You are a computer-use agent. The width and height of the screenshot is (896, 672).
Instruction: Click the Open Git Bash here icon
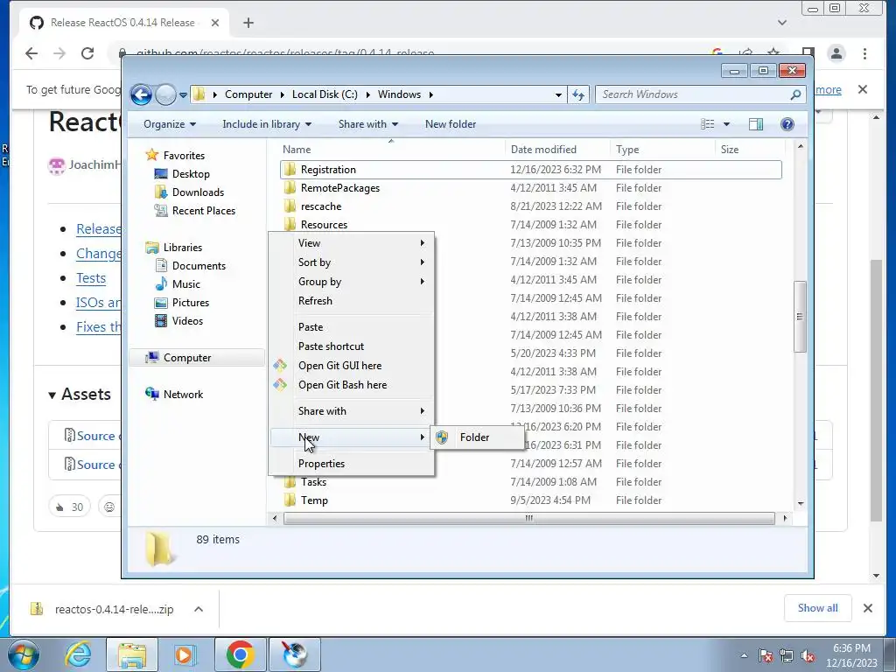pyautogui.click(x=280, y=385)
